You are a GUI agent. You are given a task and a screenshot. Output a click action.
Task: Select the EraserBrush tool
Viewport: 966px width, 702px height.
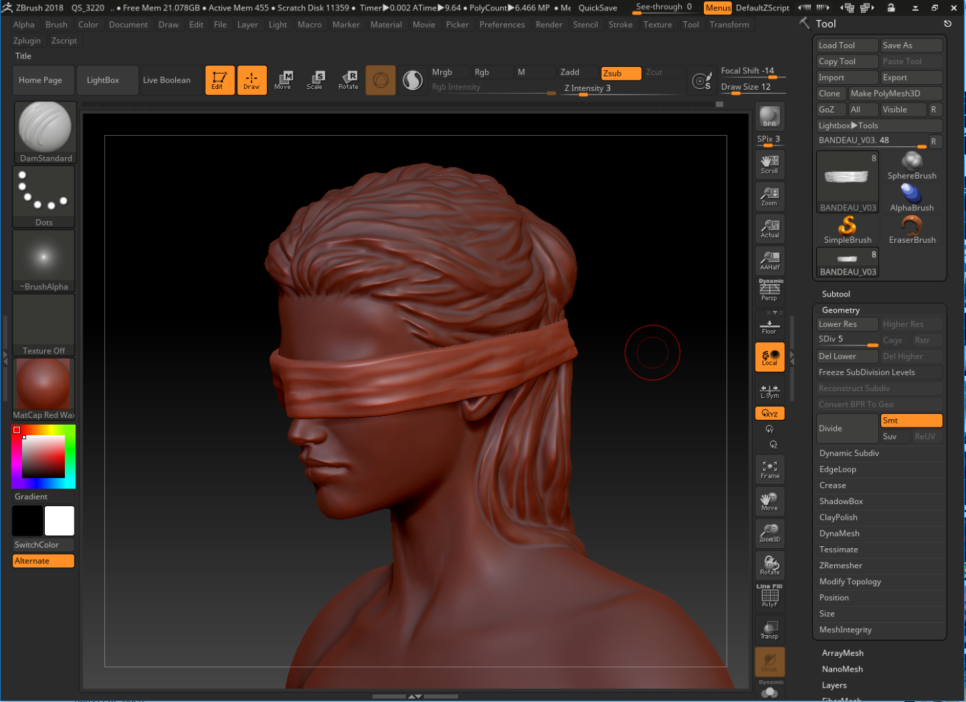click(x=911, y=230)
